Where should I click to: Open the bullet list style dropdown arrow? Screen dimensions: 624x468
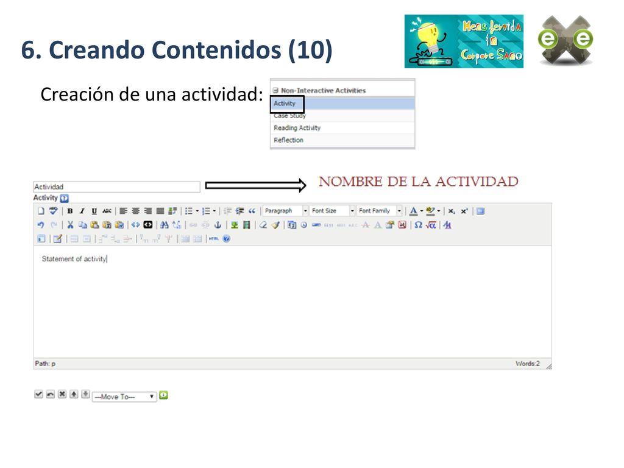(197, 211)
